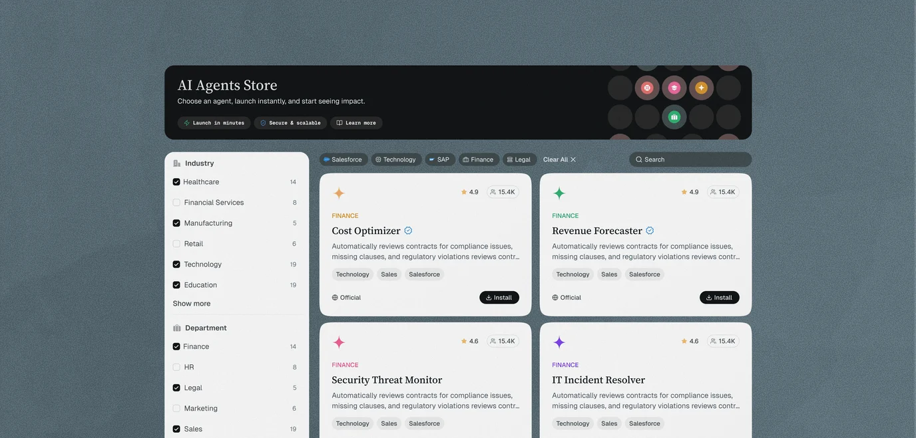Image resolution: width=916 pixels, height=438 pixels.
Task: Open the Revenue Forecaster title
Action: pos(597,231)
